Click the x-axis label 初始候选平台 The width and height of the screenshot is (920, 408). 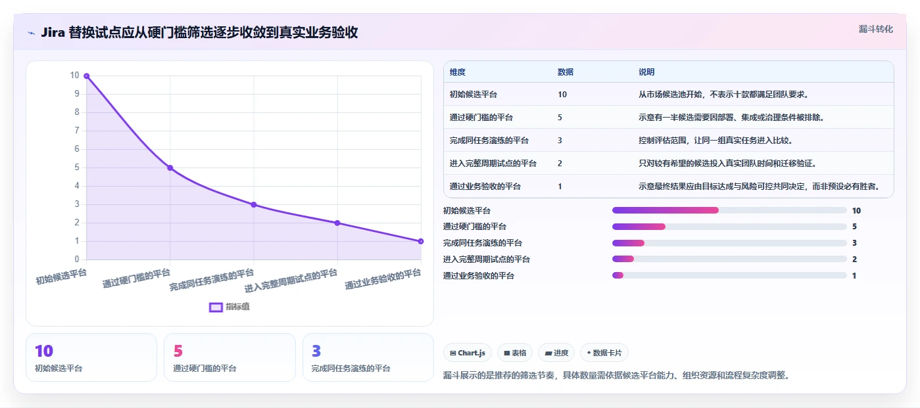61,275
